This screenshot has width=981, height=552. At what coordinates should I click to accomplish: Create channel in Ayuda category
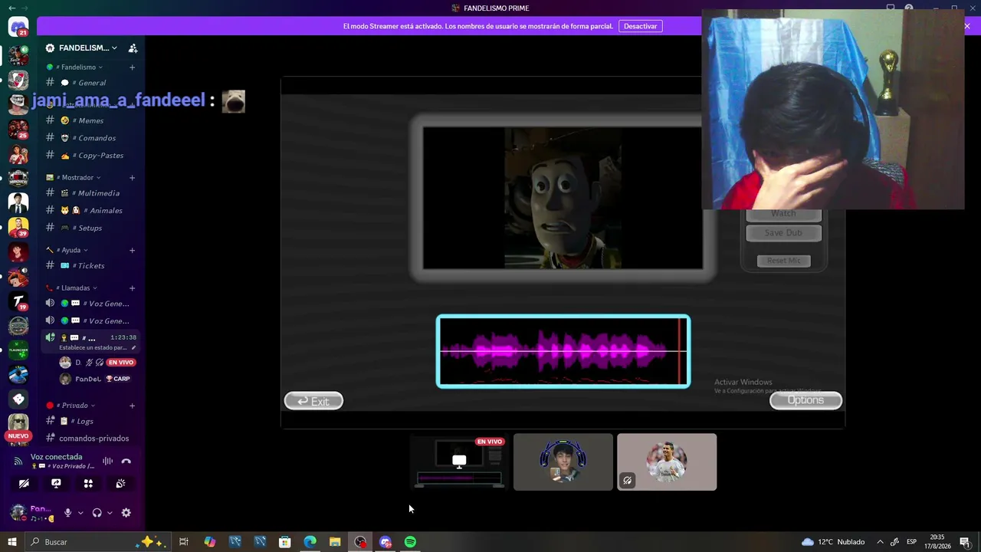(x=132, y=250)
